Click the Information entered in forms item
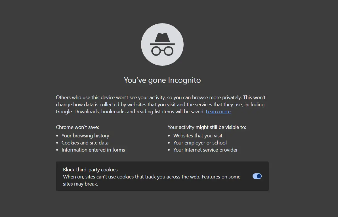The image size is (338, 217). click(93, 150)
